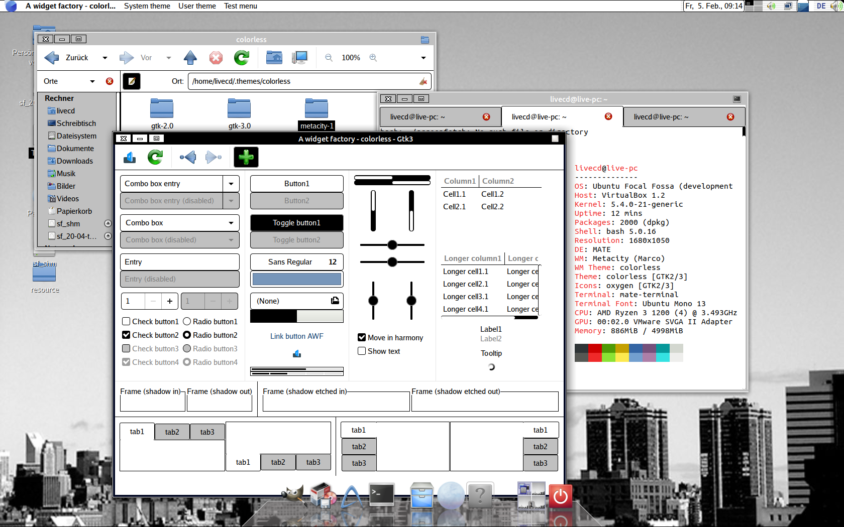Click the volume speaker icon in the top panel
The image size is (844, 527).
(770, 6)
